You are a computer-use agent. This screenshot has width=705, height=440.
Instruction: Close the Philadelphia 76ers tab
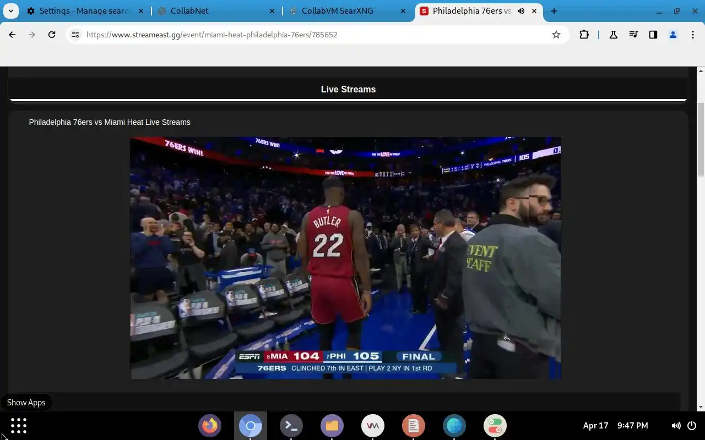click(534, 11)
